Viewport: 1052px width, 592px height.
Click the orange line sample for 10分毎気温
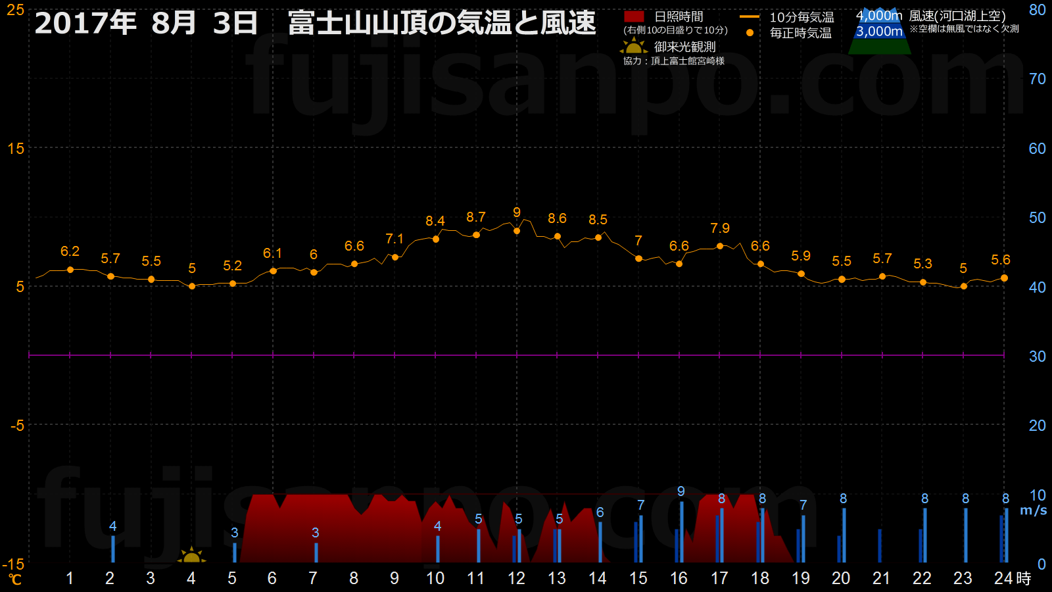750,17
